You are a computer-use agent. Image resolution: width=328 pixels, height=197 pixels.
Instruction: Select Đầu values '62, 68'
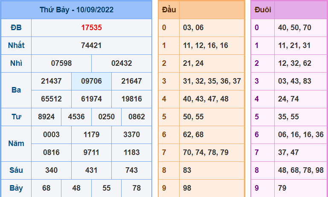pos(193,135)
